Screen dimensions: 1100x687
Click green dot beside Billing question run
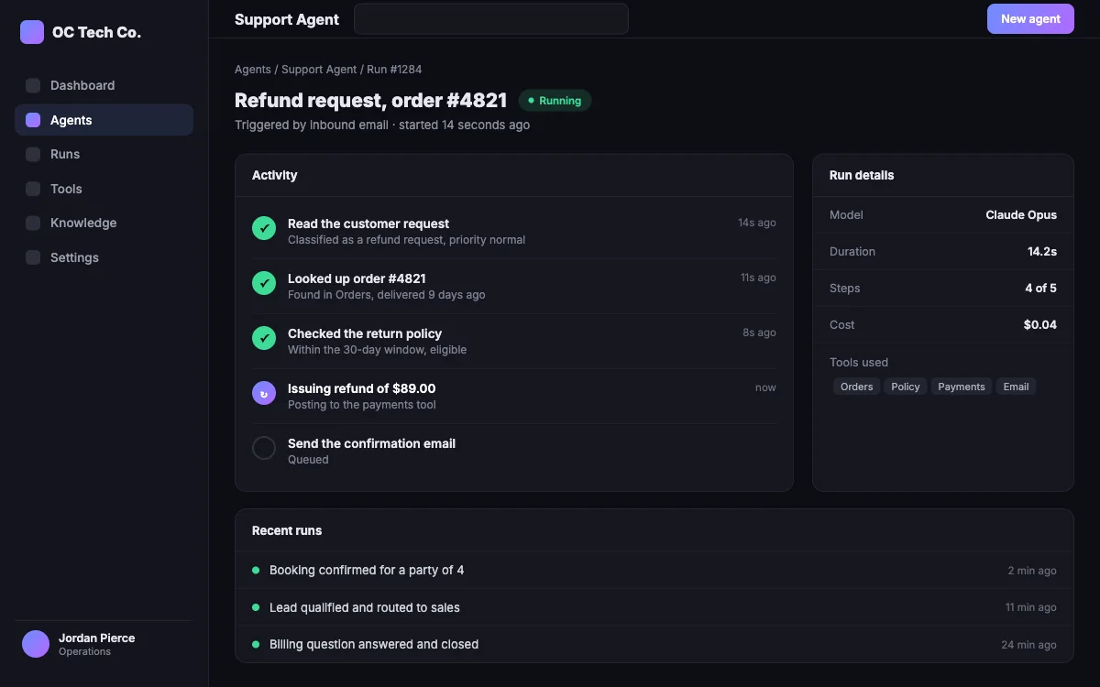coord(256,644)
